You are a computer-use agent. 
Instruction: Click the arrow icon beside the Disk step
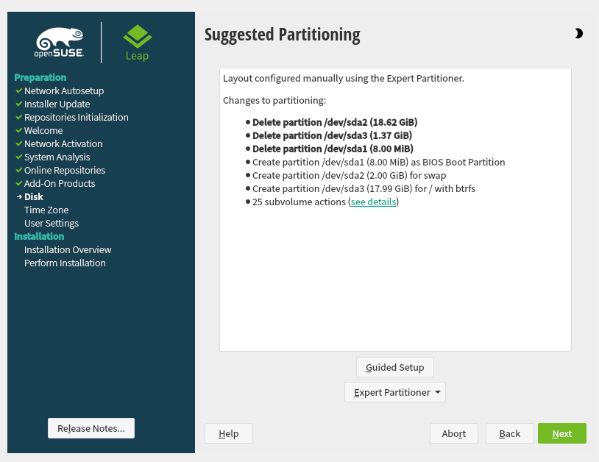tap(20, 196)
